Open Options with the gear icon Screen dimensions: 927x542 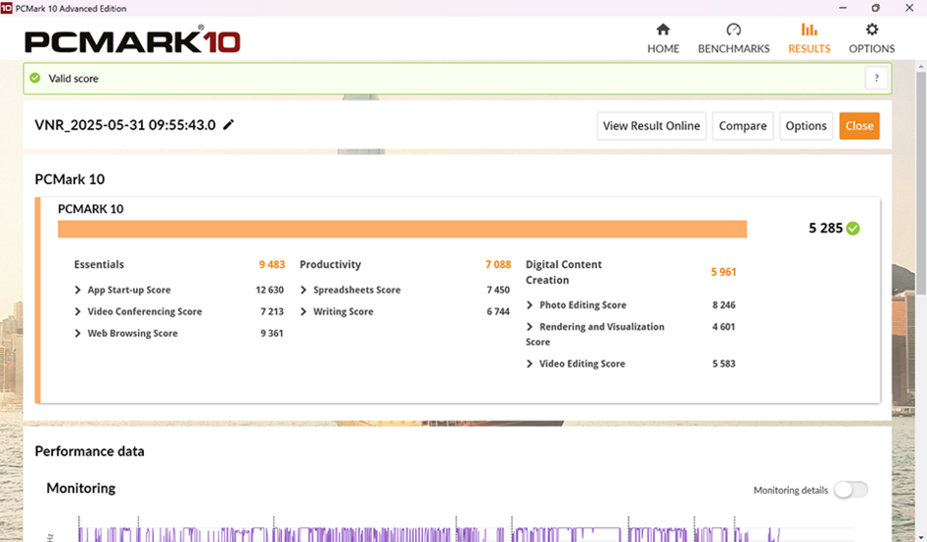pos(872,30)
